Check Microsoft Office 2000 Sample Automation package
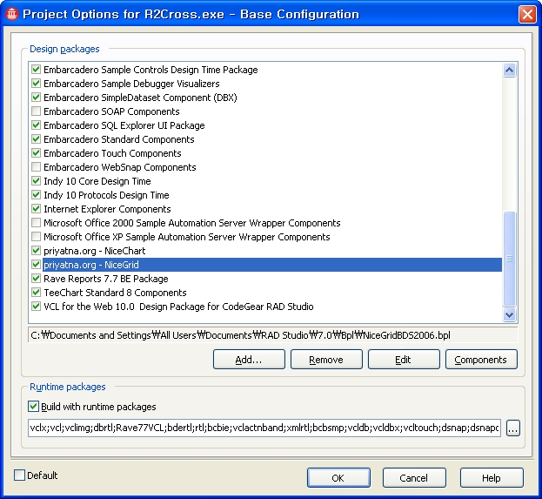Image resolution: width=542 pixels, height=499 pixels. click(36, 223)
